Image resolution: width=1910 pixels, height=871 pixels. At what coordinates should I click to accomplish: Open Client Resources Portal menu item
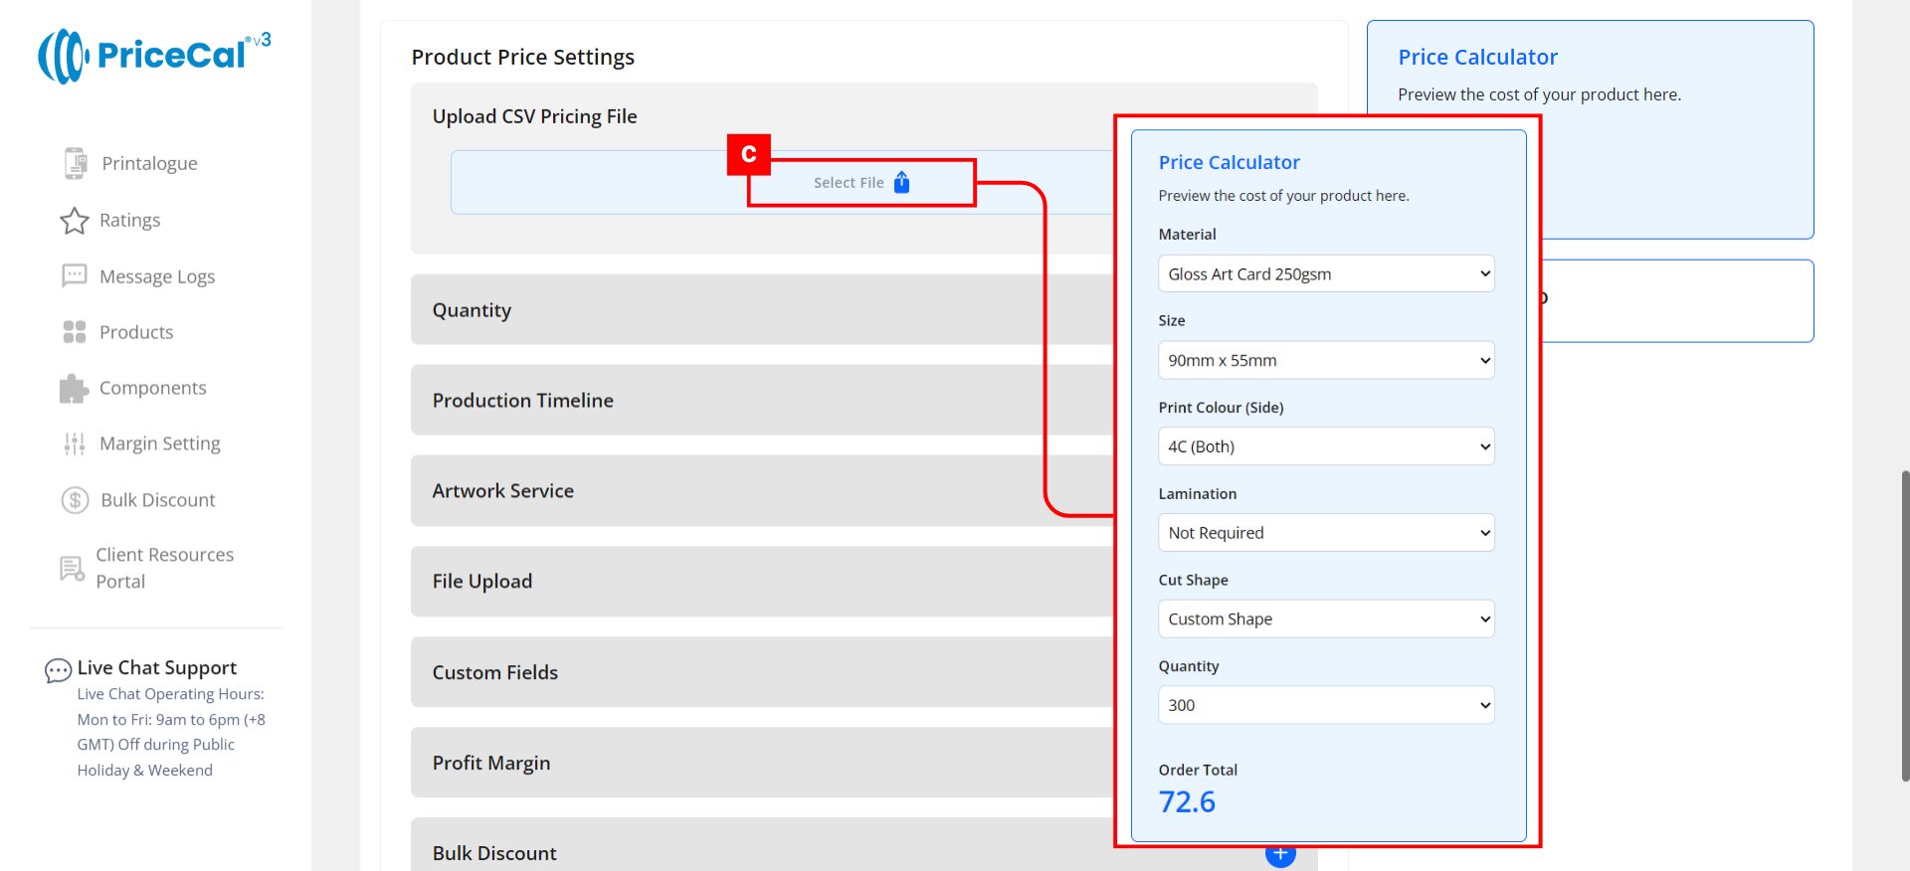(164, 568)
